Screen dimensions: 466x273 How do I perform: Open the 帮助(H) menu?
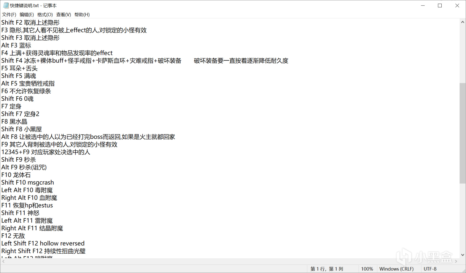(x=82, y=15)
